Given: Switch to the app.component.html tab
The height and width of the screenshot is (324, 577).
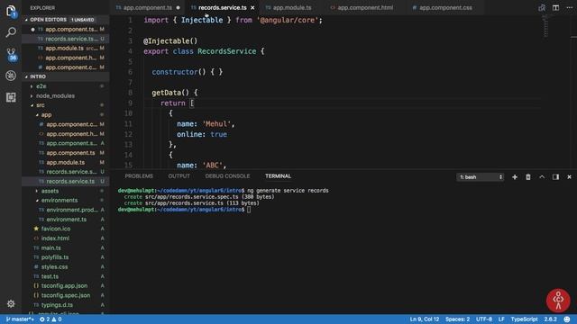Looking at the screenshot, I should (x=365, y=8).
